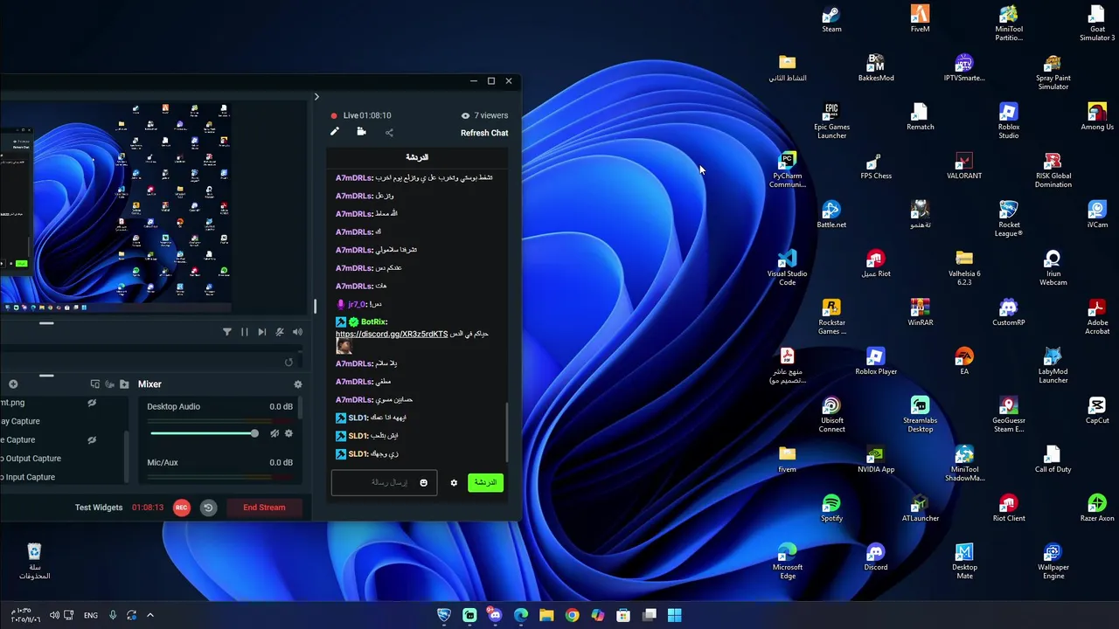1119x629 pixels.
Task: Toggle visibility of the .png source
Action: pos(92,403)
